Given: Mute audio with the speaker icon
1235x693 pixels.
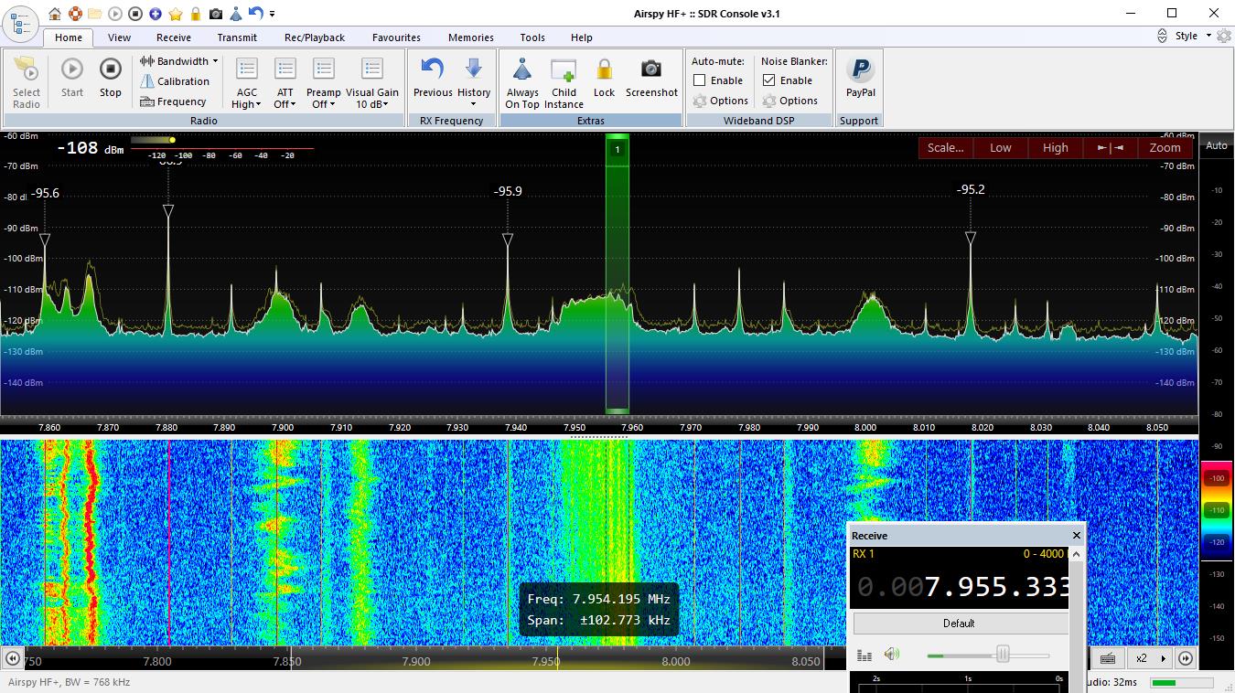Looking at the screenshot, I should click(892, 655).
